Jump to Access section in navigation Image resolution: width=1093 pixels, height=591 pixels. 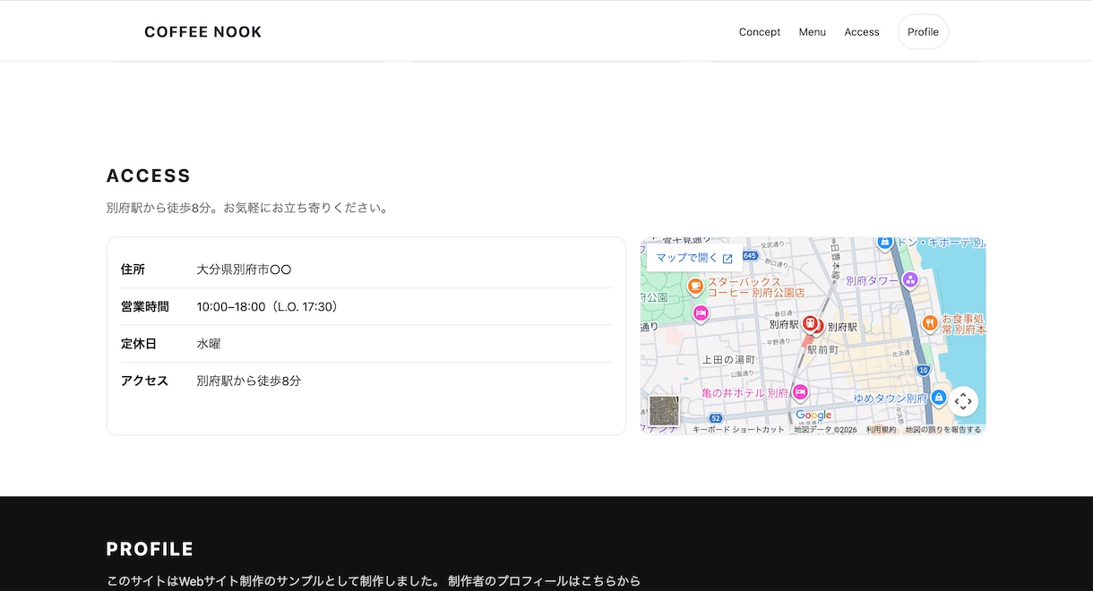(x=862, y=32)
